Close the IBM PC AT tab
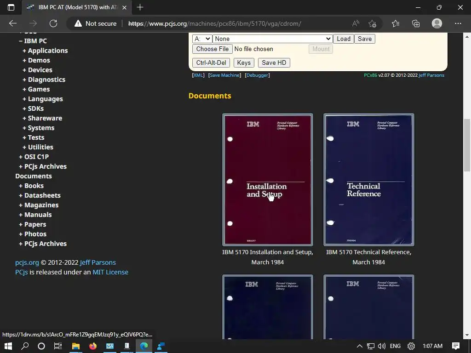The width and height of the screenshot is (471, 353). pyautogui.click(x=124, y=7)
